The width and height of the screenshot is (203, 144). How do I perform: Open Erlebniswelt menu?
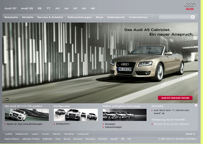(116, 17)
